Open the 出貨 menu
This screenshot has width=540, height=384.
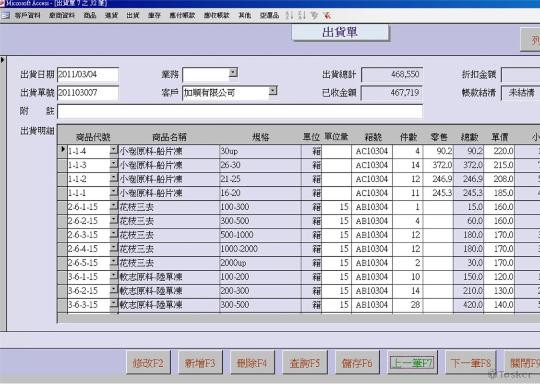[x=132, y=15]
